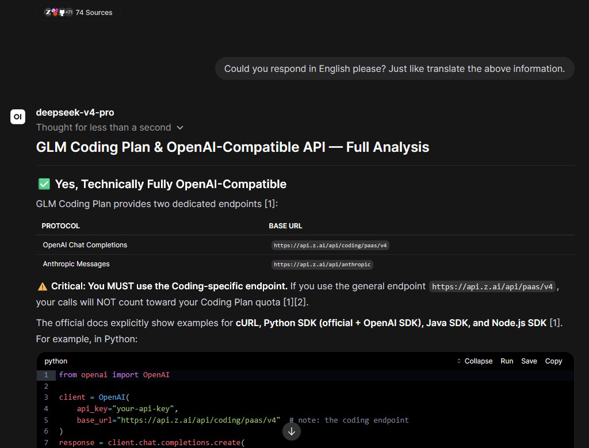Click the user message bubble asking for English
The width and height of the screenshot is (589, 448).
click(x=395, y=68)
